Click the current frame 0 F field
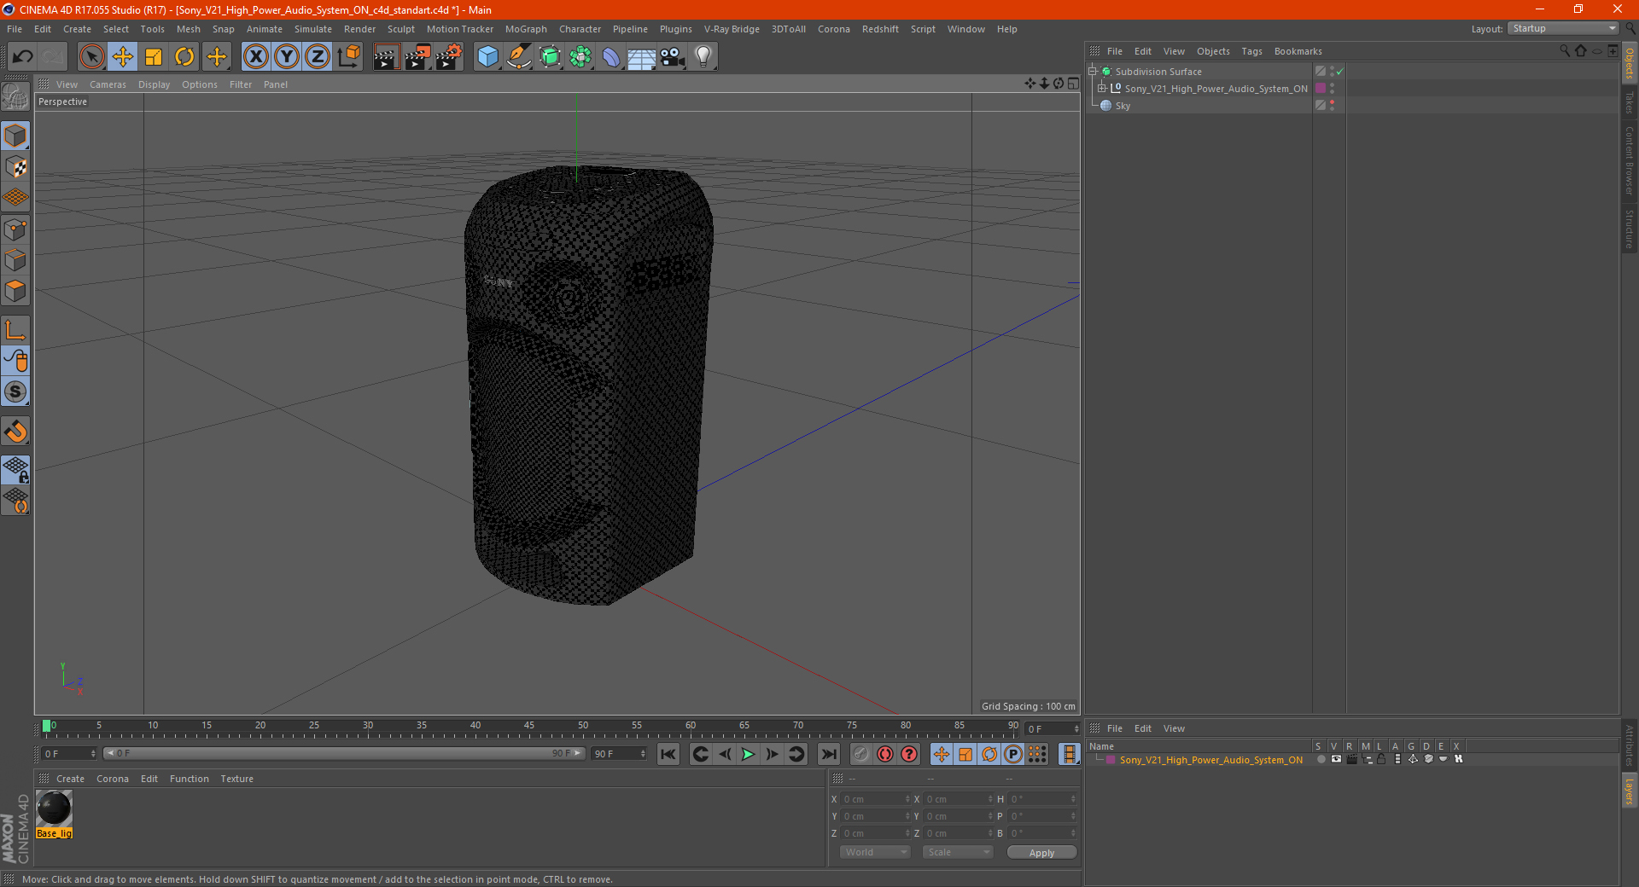Image resolution: width=1639 pixels, height=887 pixels. tap(69, 754)
